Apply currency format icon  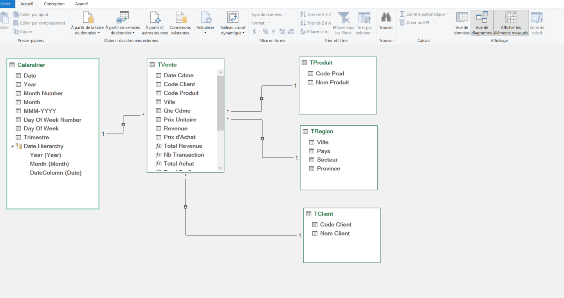click(254, 32)
